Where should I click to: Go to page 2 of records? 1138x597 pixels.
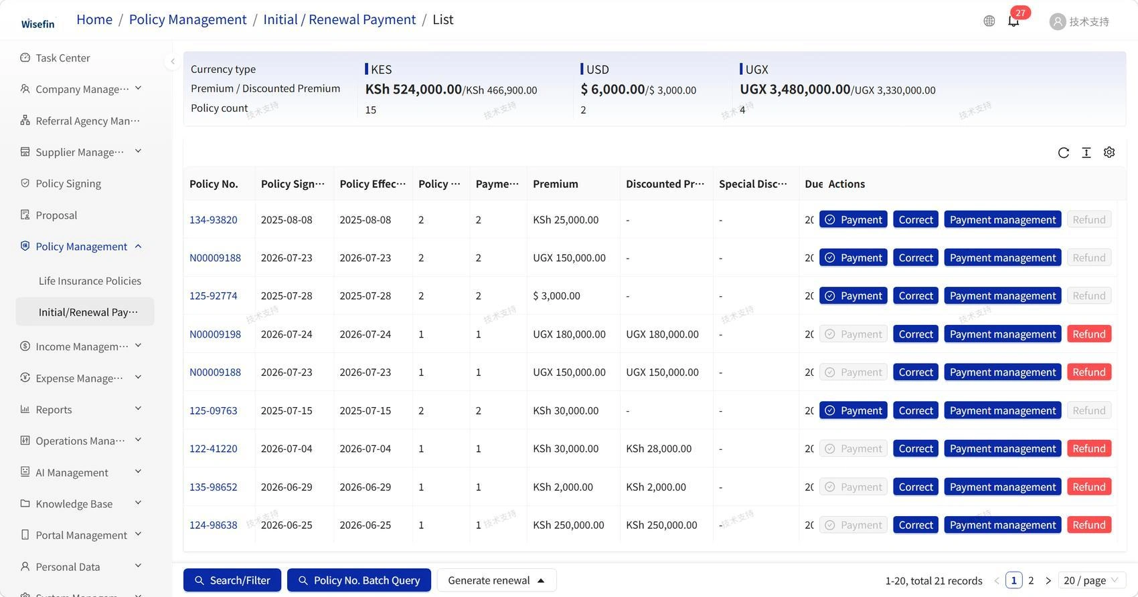(1031, 580)
